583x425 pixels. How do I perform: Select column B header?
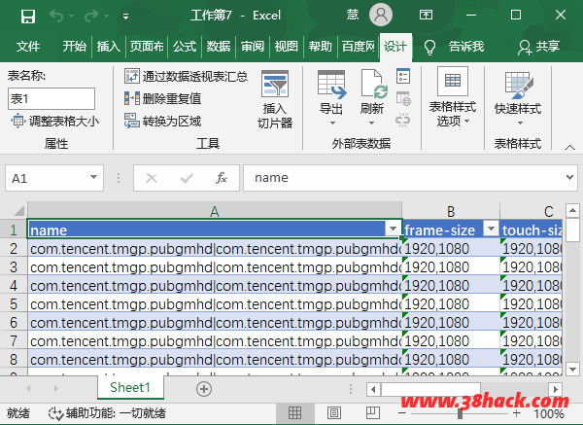click(x=451, y=211)
